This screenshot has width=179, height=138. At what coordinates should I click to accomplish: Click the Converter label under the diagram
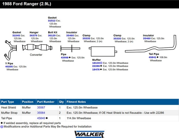tap(36, 55)
